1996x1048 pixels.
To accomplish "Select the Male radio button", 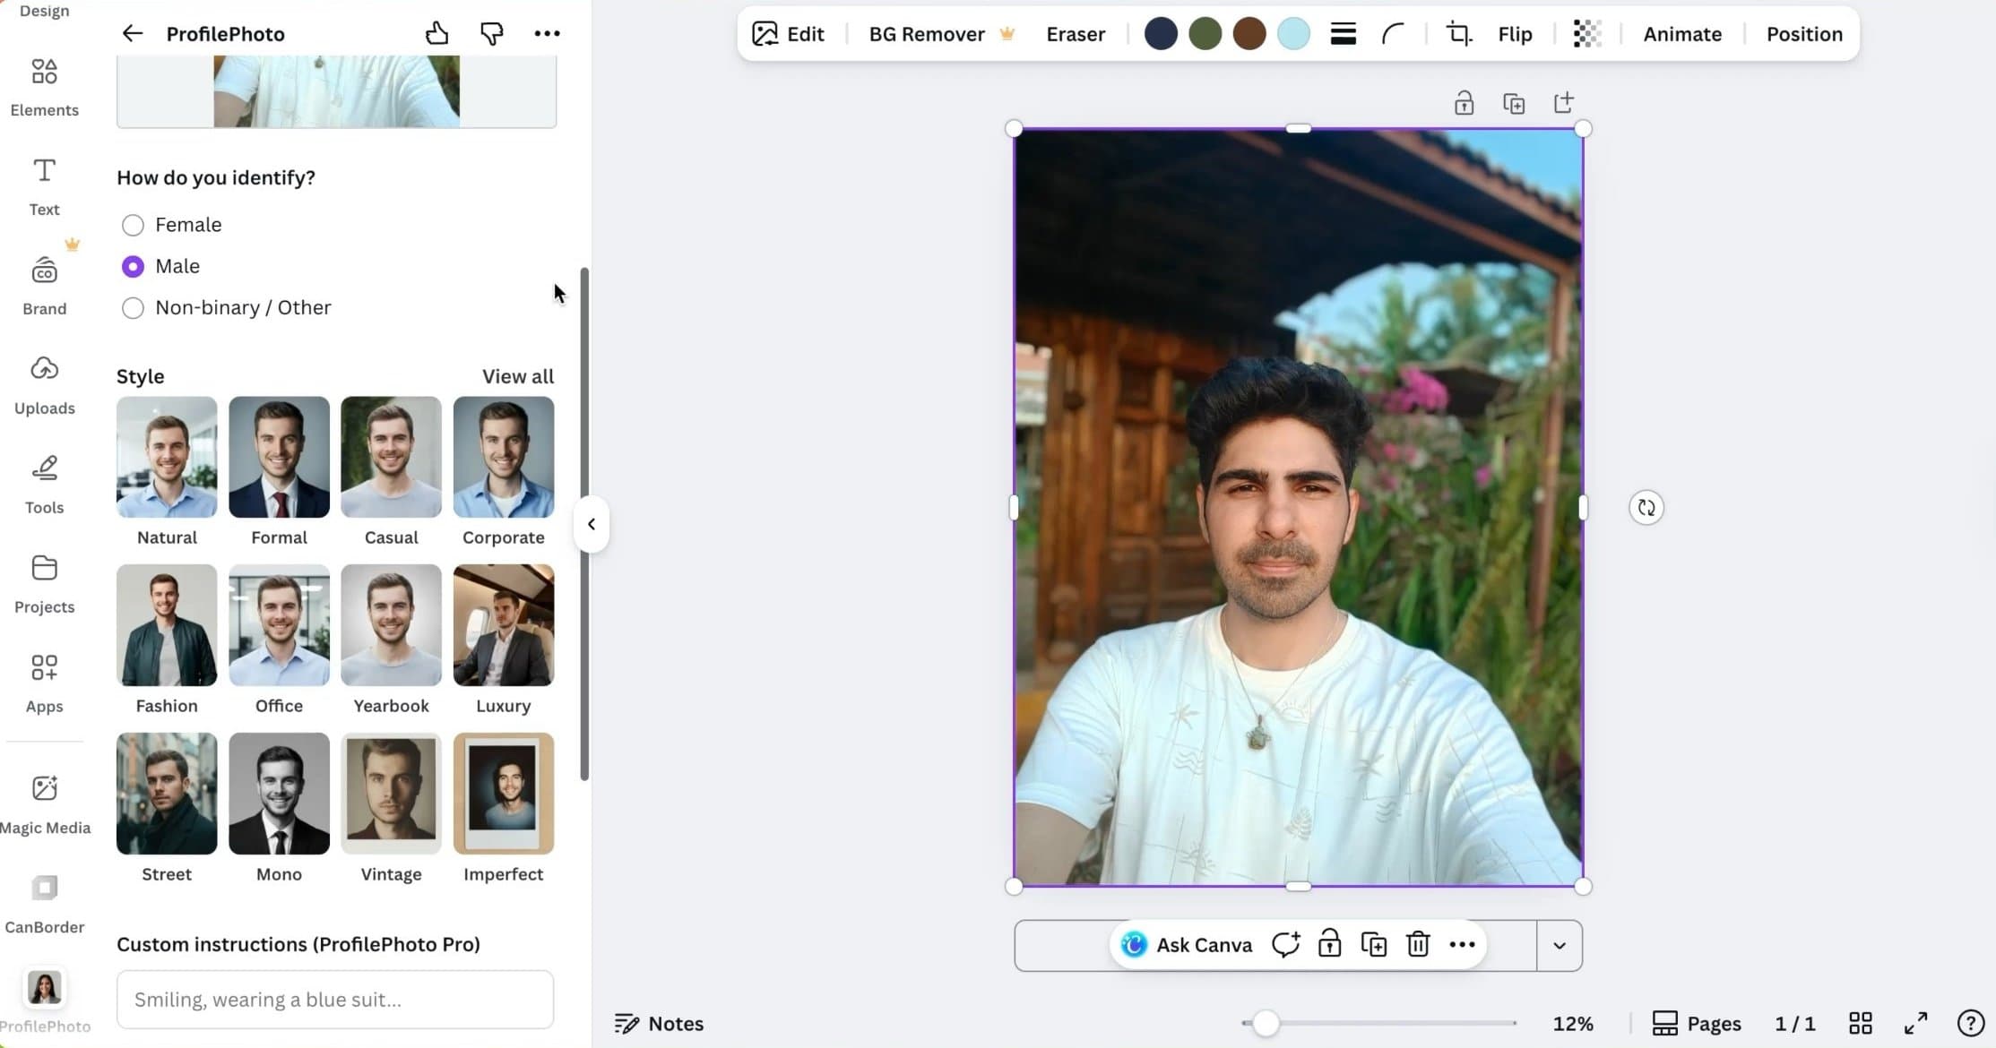I will (x=133, y=266).
